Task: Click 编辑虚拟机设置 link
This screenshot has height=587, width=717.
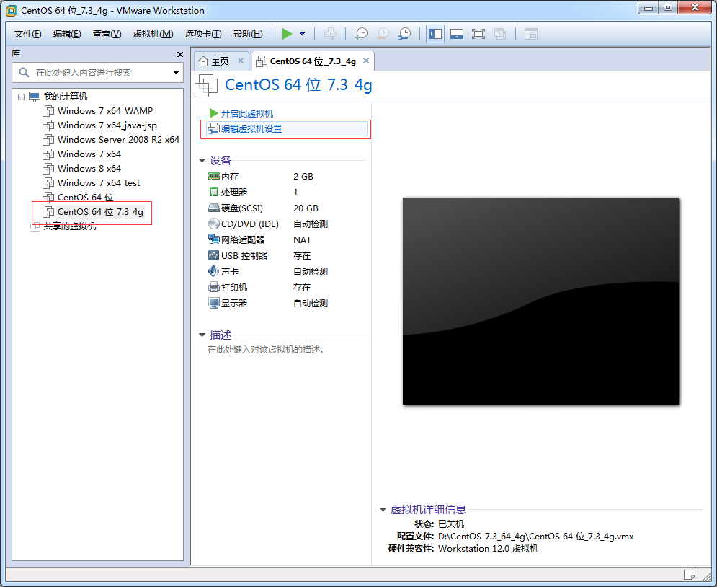Action: (x=286, y=129)
